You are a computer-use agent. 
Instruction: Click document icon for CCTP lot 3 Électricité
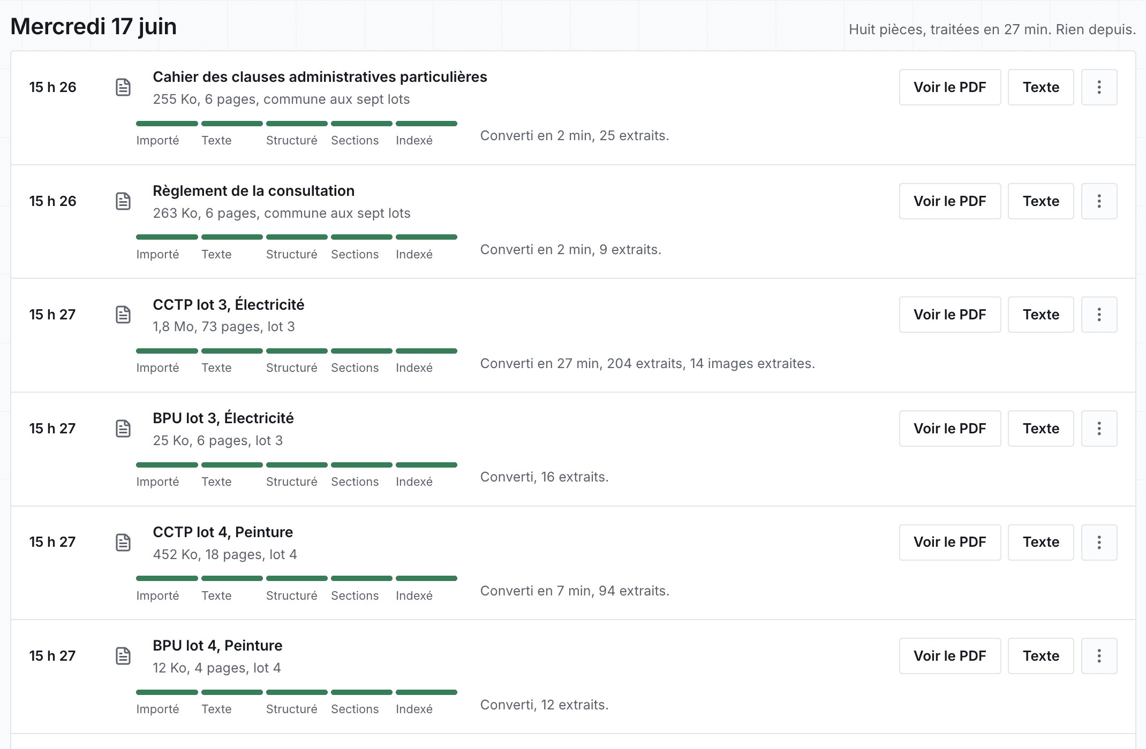pyautogui.click(x=123, y=315)
